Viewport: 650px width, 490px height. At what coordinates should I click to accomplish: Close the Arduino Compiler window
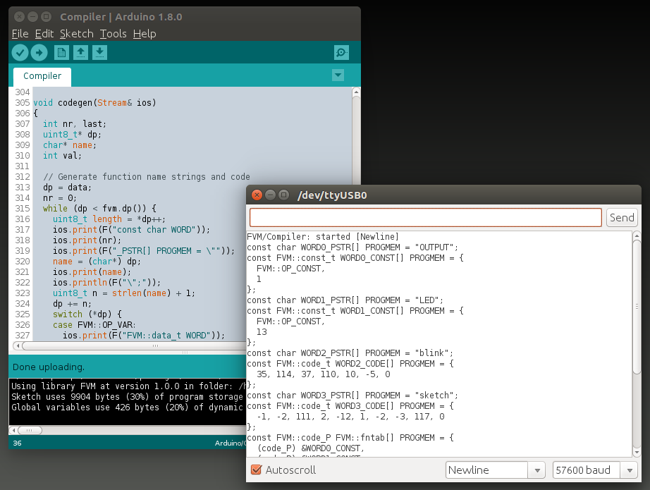coord(19,17)
